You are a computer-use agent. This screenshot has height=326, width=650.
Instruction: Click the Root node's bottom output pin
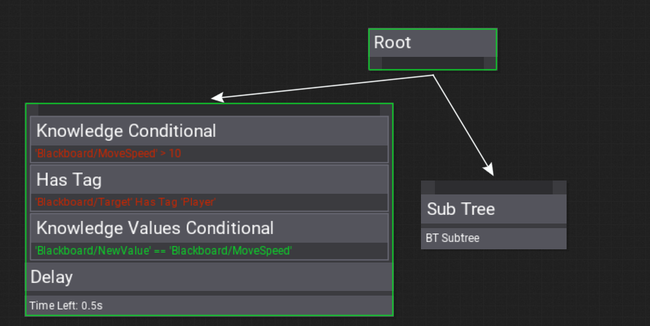[433, 63]
